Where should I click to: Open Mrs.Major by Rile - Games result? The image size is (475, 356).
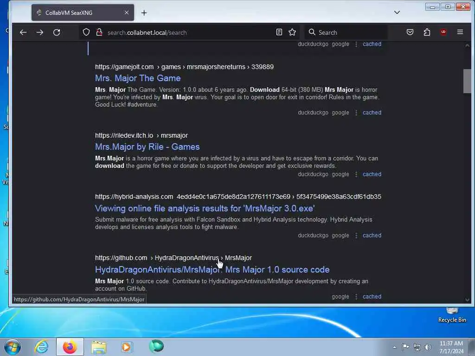147,147
